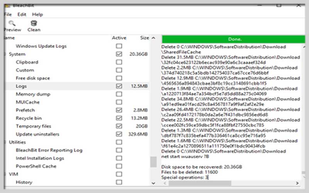Click the Clean trash can icon
This screenshot has height=193, width=309.
click(34, 23)
